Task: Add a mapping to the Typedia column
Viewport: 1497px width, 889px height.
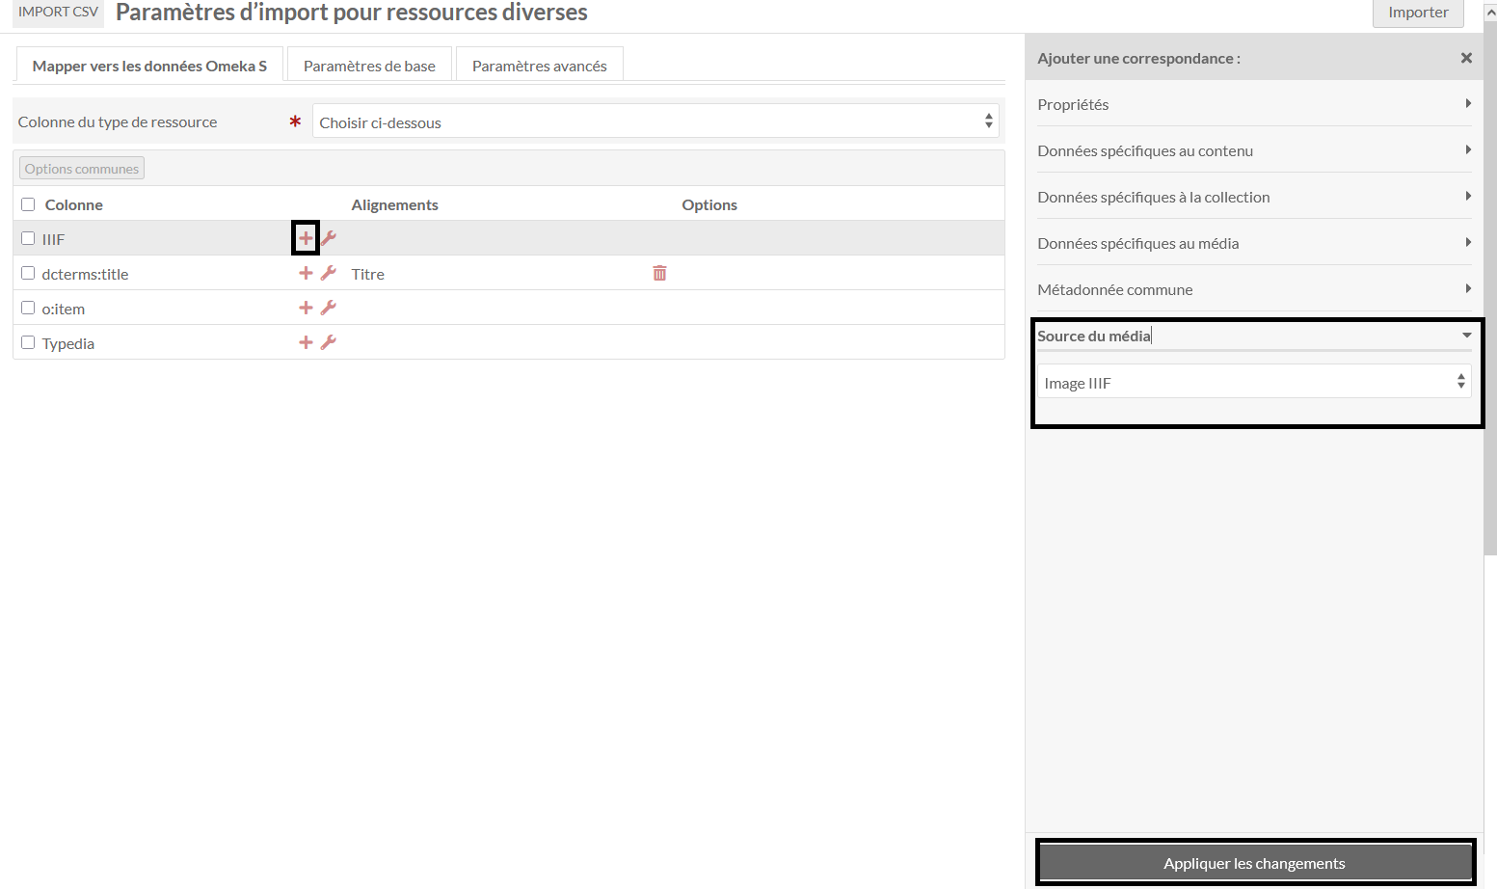Action: (306, 342)
